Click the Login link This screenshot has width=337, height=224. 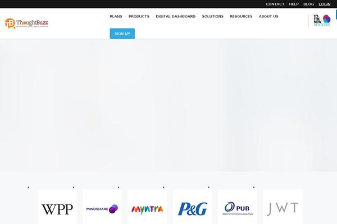pos(325,4)
